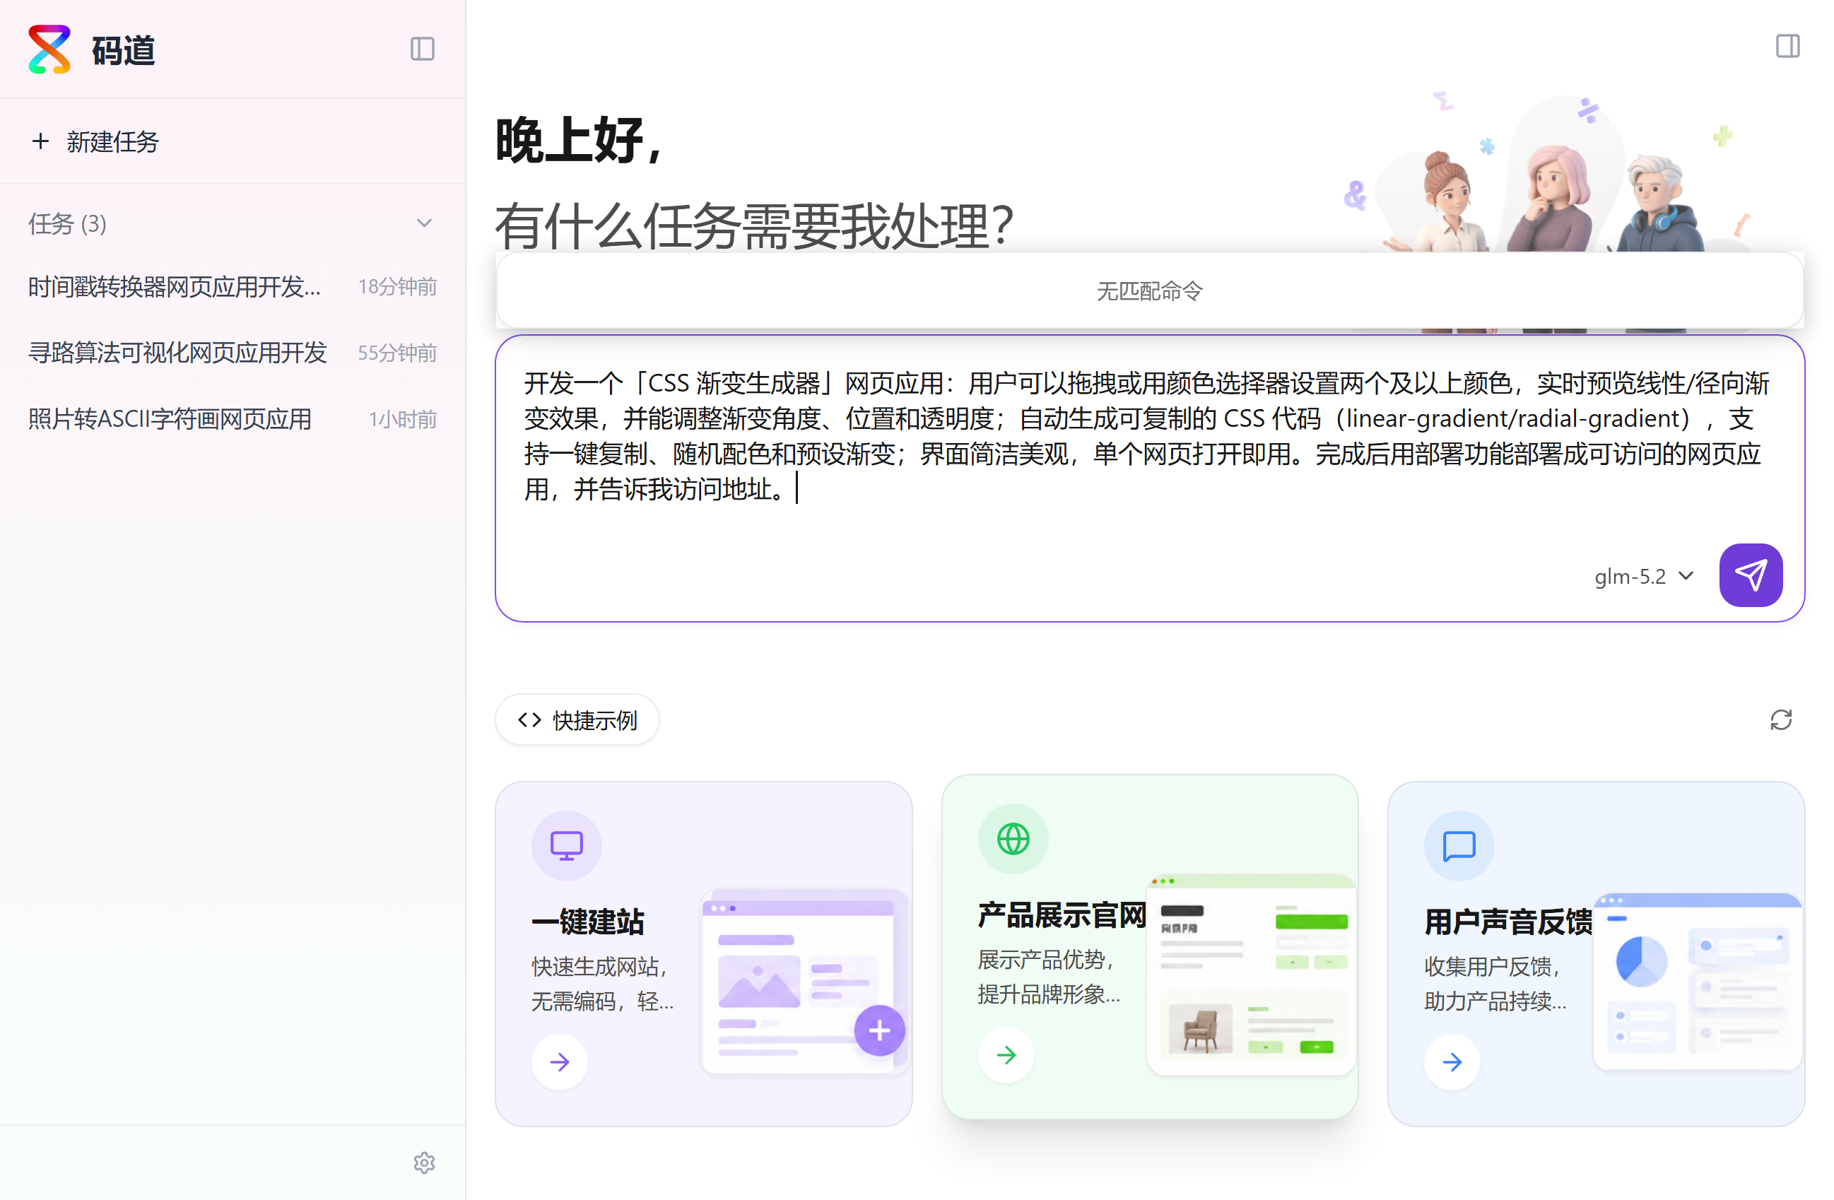Toggle the right side panel
Viewport: 1834px width, 1200px height.
(1788, 46)
